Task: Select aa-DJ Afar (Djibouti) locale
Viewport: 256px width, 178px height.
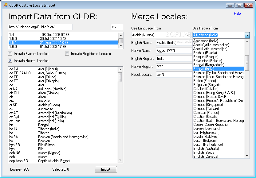Action: tap(63, 69)
